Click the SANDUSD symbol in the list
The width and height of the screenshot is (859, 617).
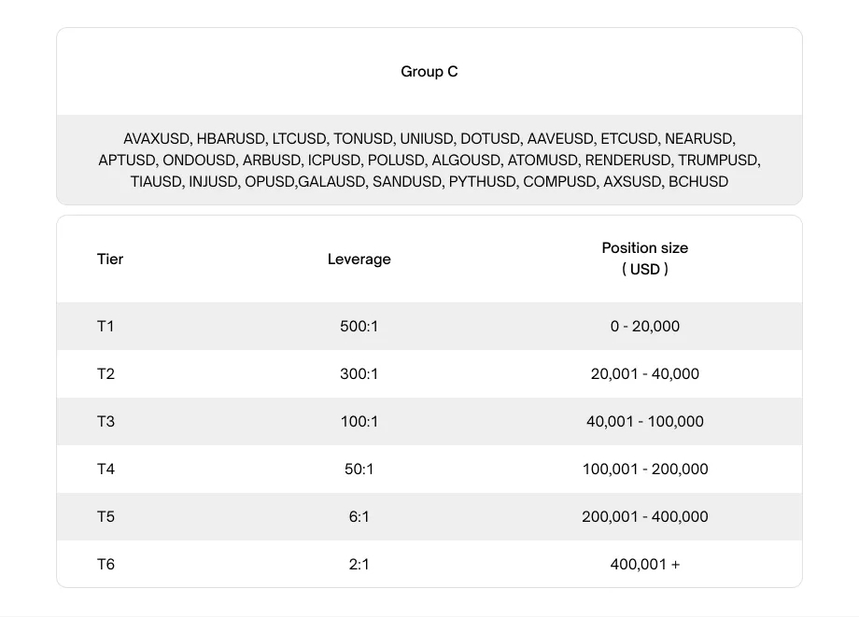tap(406, 182)
